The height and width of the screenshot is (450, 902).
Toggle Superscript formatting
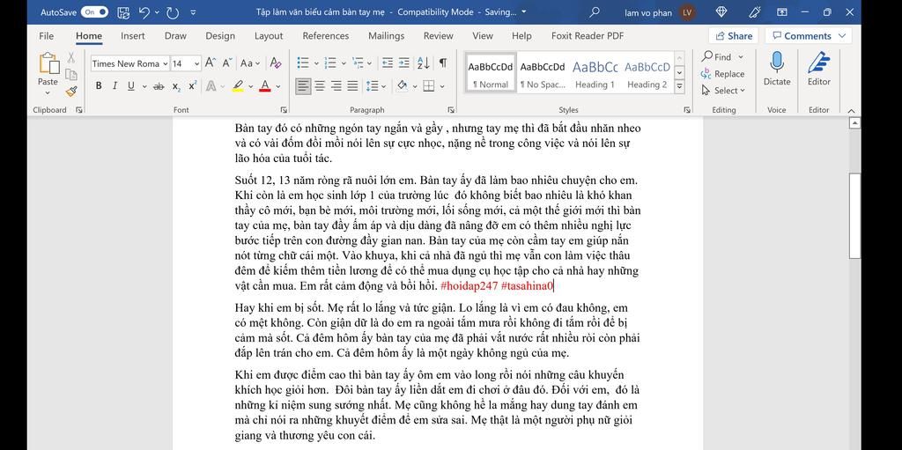coord(193,85)
